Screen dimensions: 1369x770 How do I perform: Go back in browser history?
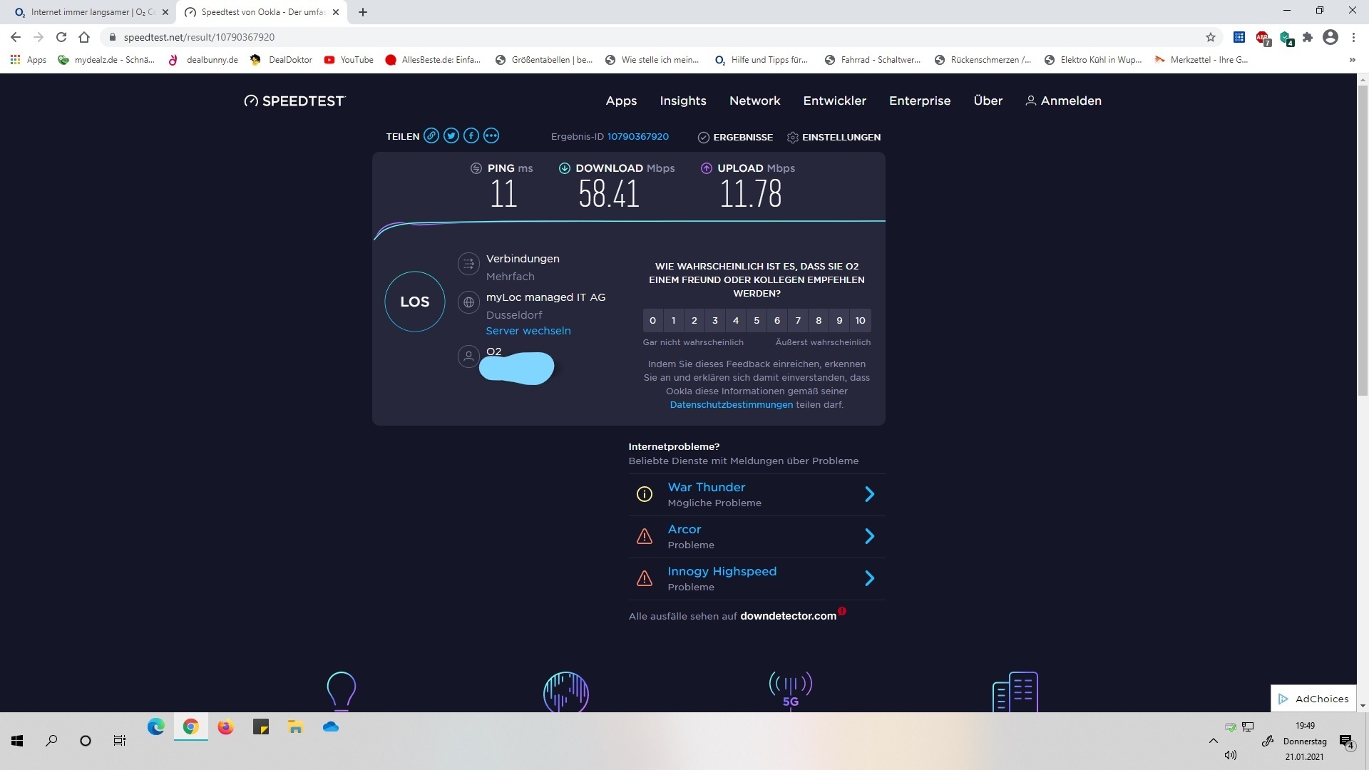click(16, 37)
